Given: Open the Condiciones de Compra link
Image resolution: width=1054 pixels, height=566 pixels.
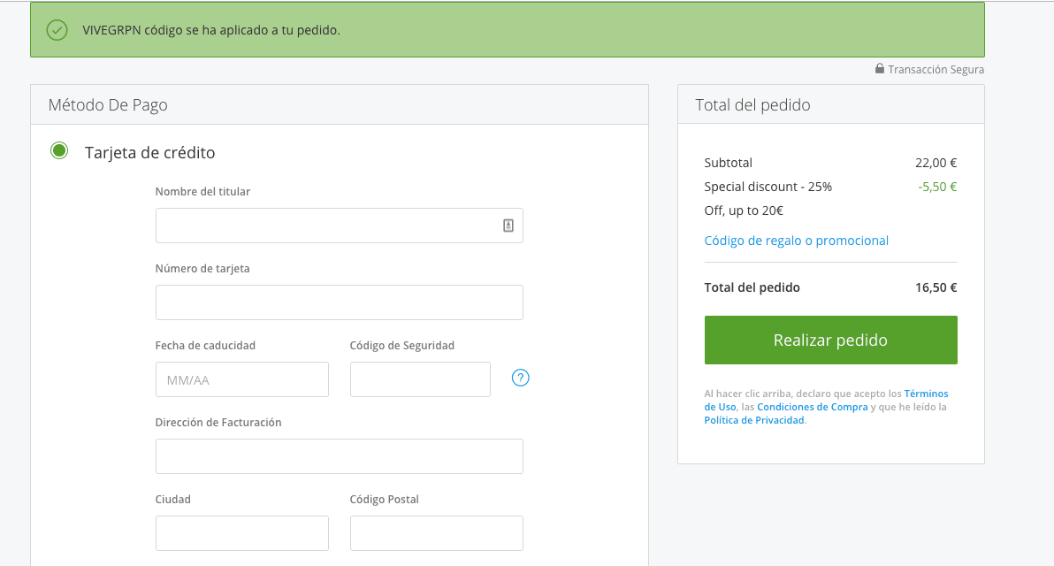Looking at the screenshot, I should coord(812,408).
